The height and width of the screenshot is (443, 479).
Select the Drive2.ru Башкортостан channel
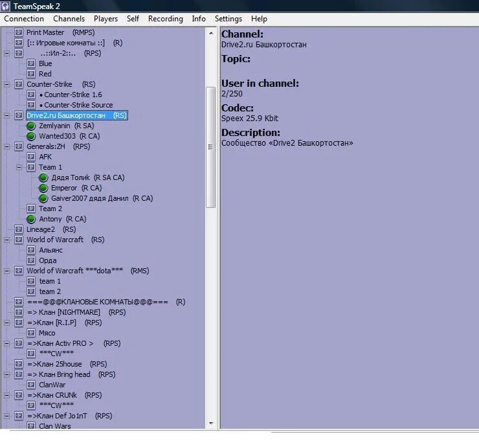tap(76, 115)
